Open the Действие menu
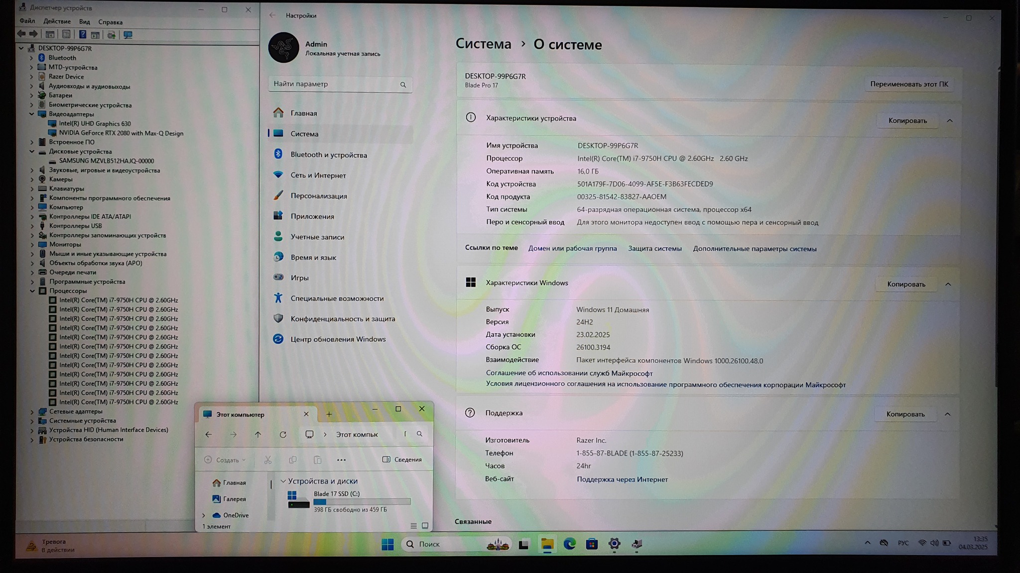 click(x=57, y=22)
